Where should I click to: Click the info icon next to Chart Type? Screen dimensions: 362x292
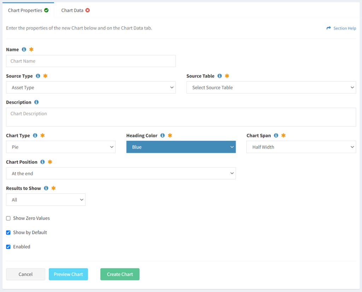[x=35, y=135]
